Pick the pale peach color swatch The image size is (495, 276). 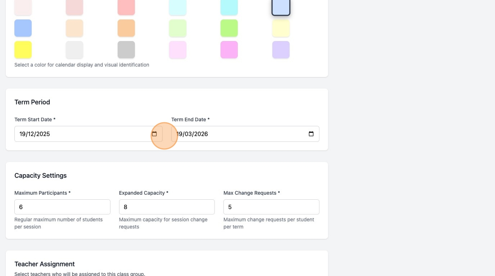[75, 28]
